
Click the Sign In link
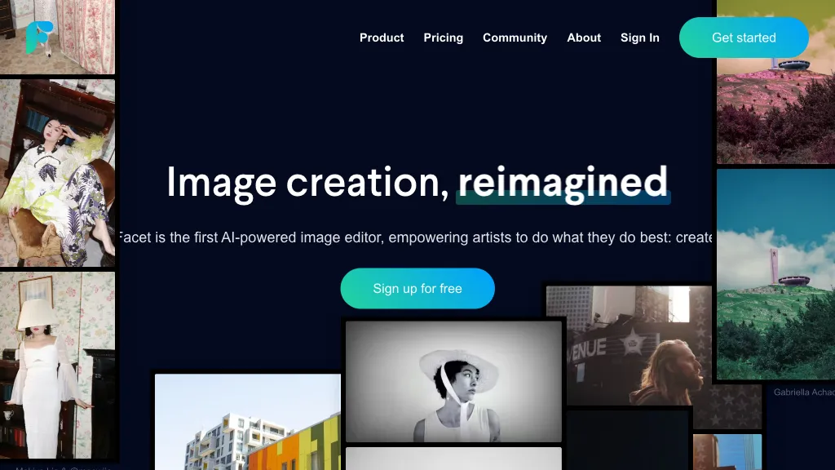(639, 38)
